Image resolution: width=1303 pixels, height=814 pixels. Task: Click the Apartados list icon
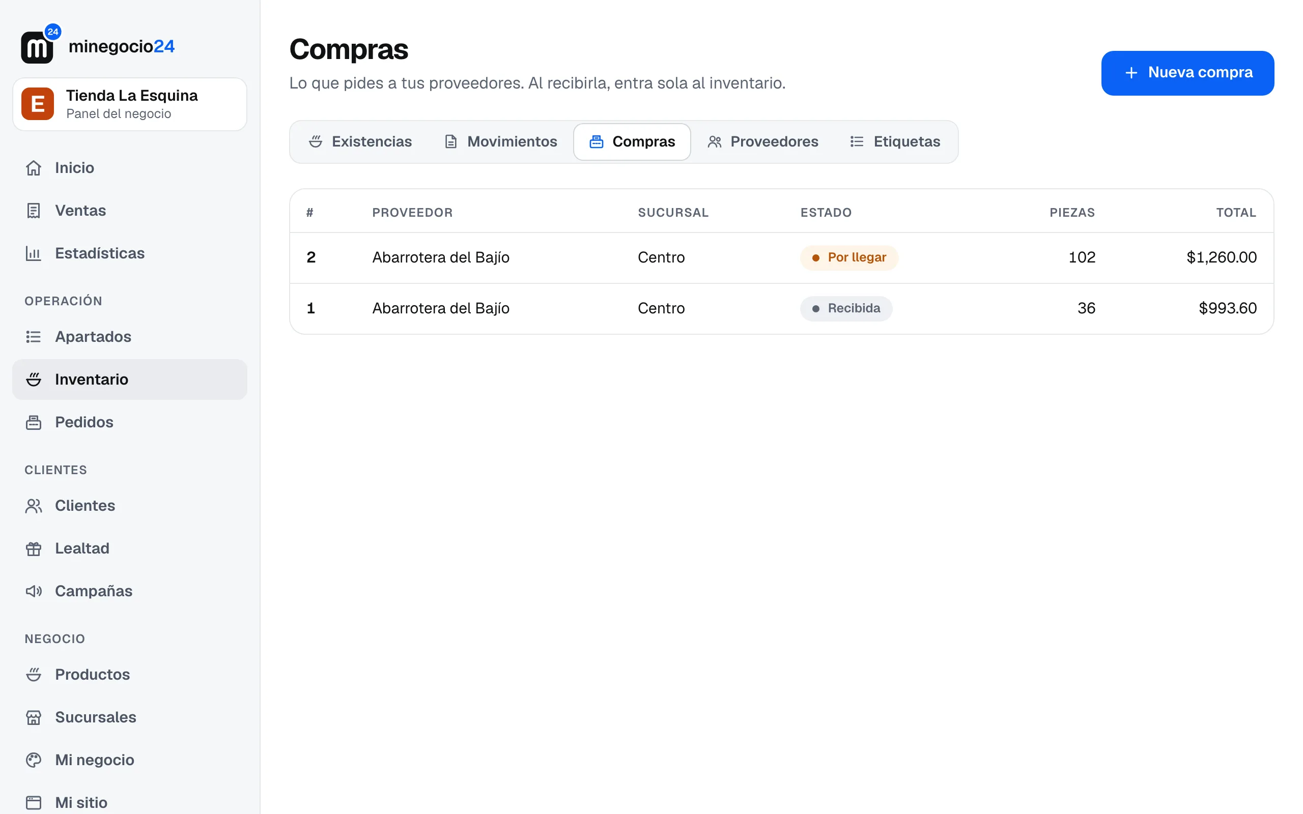click(x=34, y=336)
